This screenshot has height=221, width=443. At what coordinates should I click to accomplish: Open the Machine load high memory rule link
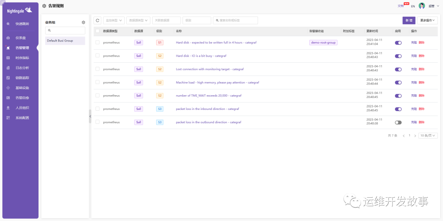217,82
